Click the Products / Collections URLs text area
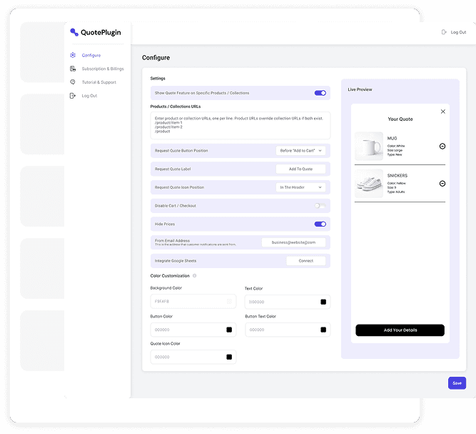476x434 pixels. pos(240,125)
